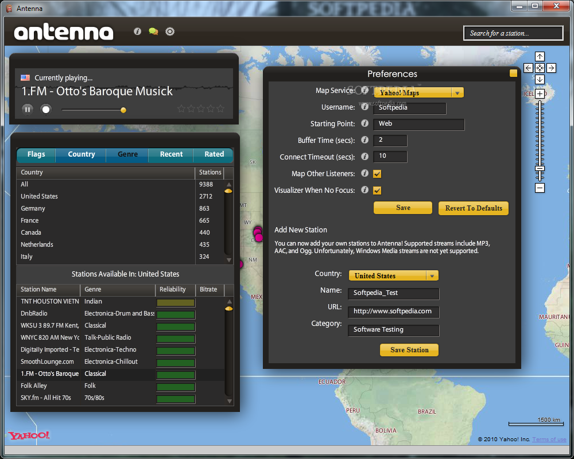Show info for Connect Timeout setting
Image resolution: width=574 pixels, height=459 pixels.
click(364, 157)
